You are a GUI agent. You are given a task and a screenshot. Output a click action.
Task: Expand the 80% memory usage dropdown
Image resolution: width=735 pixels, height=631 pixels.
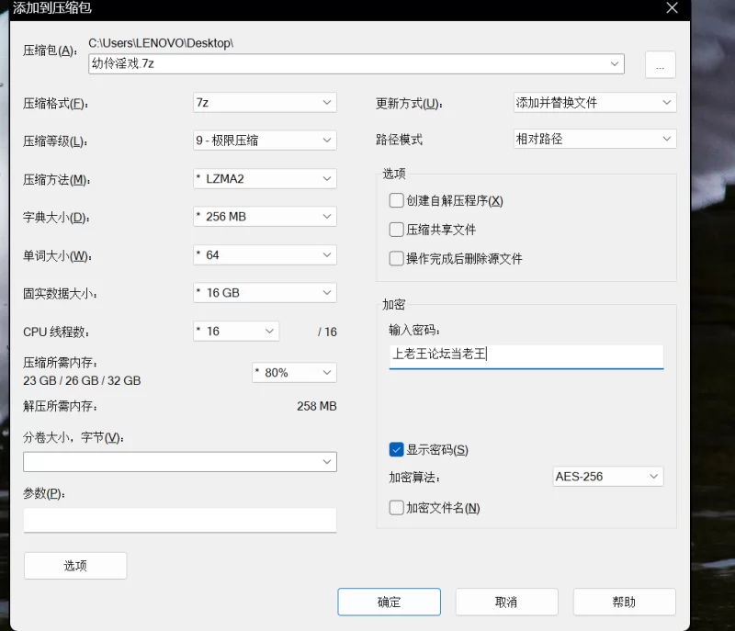pos(294,373)
